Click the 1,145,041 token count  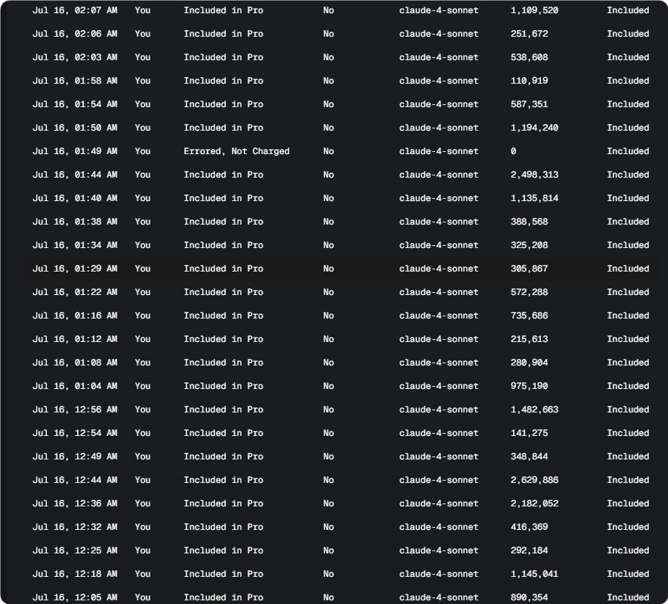(534, 574)
